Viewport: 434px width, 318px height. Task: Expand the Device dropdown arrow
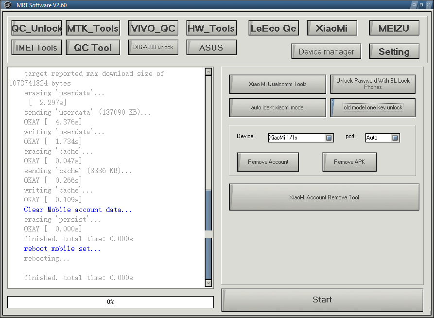tap(329, 138)
